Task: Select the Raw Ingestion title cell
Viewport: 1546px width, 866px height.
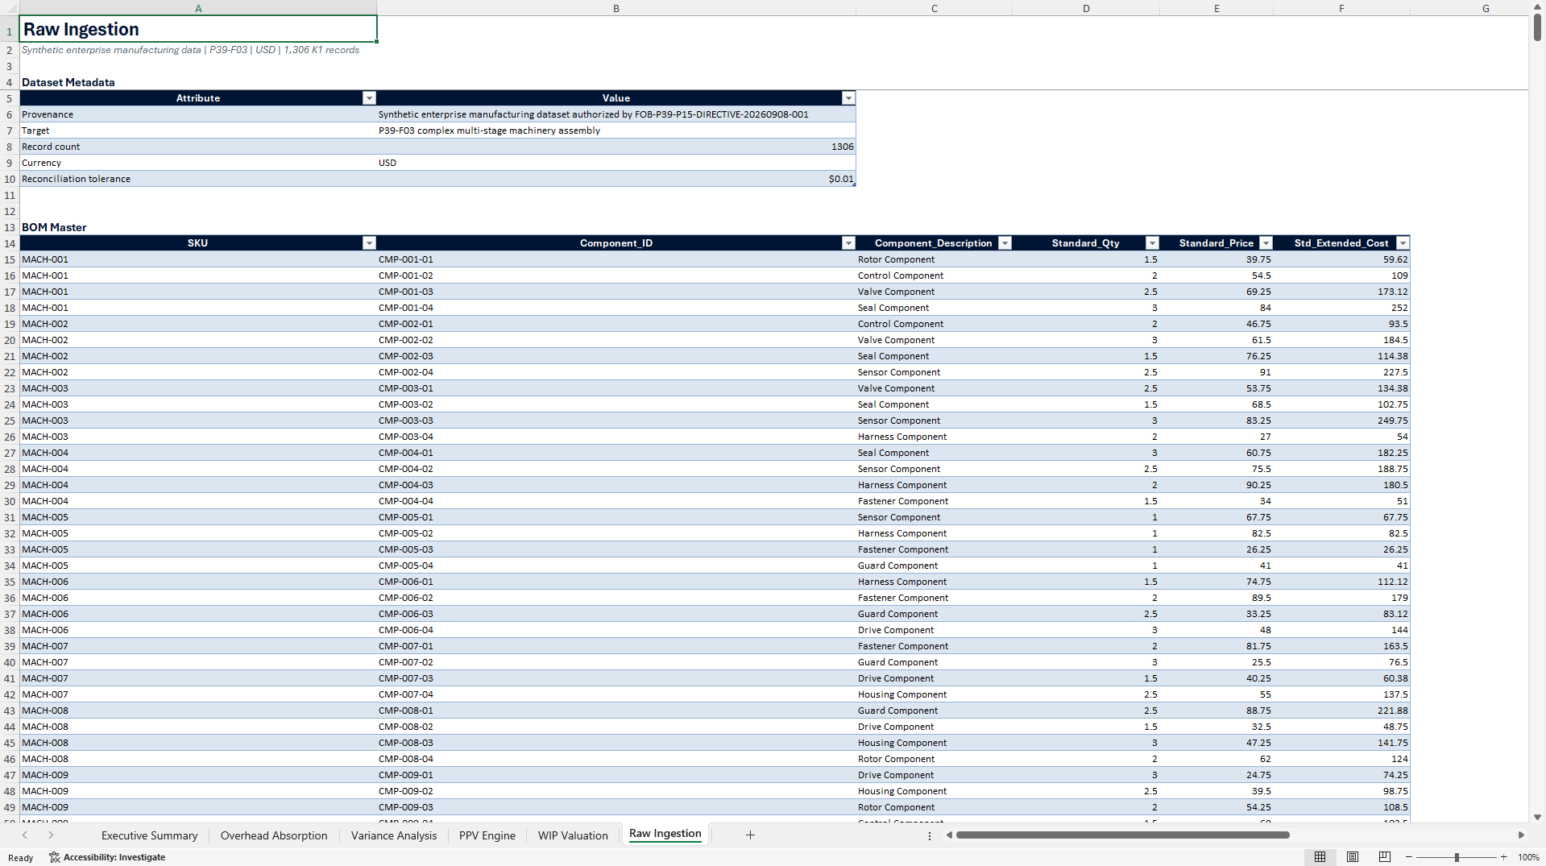Action: pyautogui.click(x=198, y=29)
